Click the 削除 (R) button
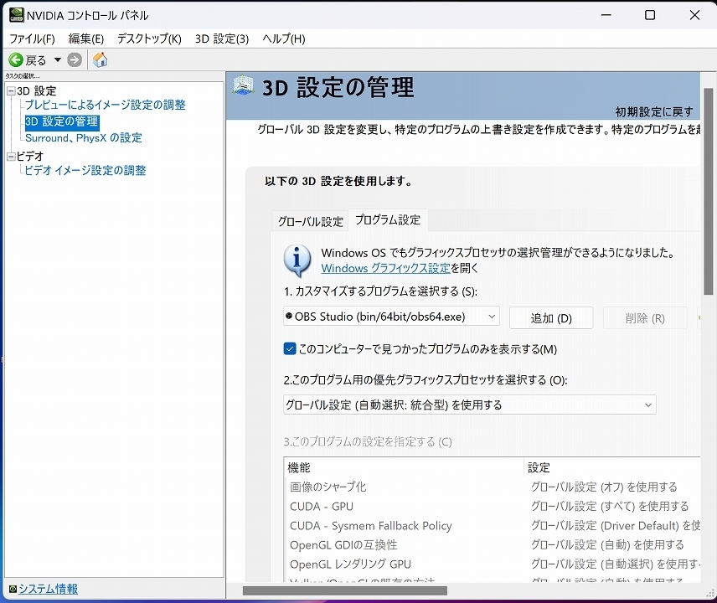 point(645,317)
